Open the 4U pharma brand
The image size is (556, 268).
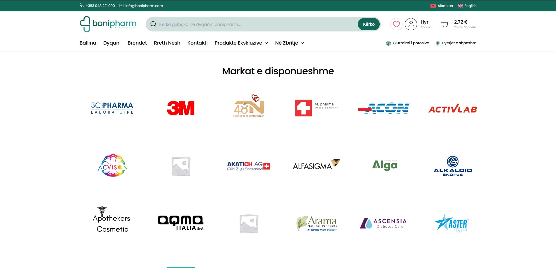317,108
